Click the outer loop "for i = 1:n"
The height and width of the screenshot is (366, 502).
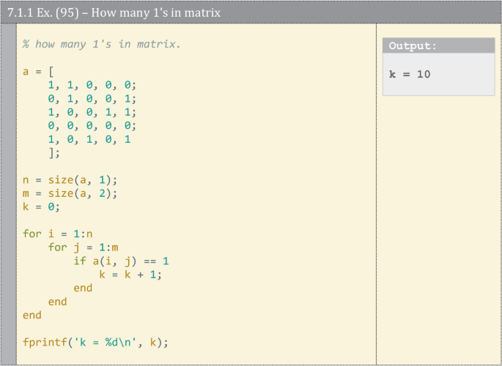tap(57, 234)
